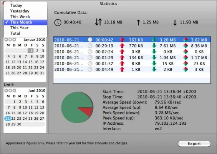Click red upload arrow beside 134 KB
This screenshot has height=154, width=217.
(122, 58)
